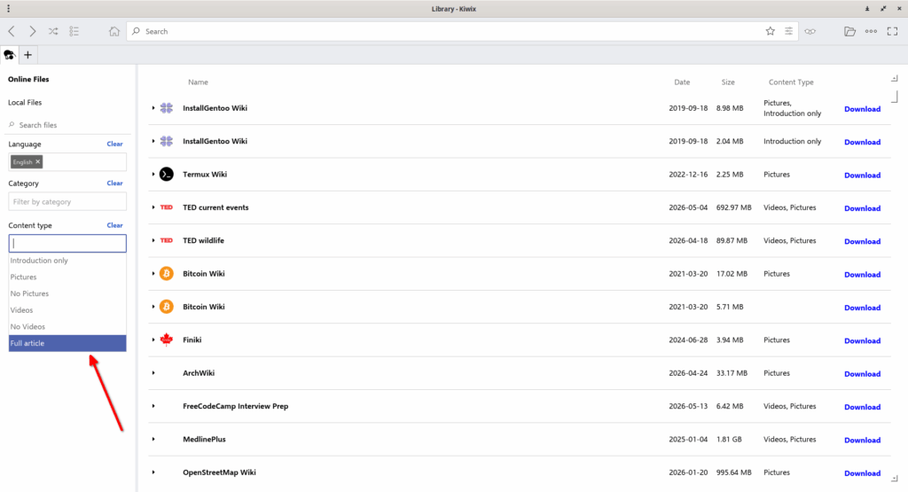Image resolution: width=908 pixels, height=492 pixels.
Task: Open the kebab menu in title bar
Action: pyautogui.click(x=8, y=9)
